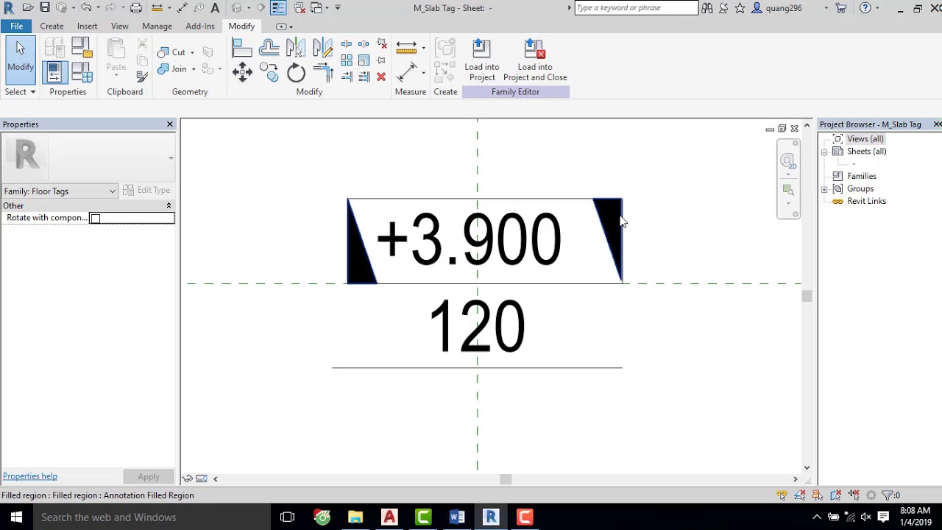Click Load into Project and Close button
Viewport: 942px width, 530px height.
pyautogui.click(x=535, y=60)
